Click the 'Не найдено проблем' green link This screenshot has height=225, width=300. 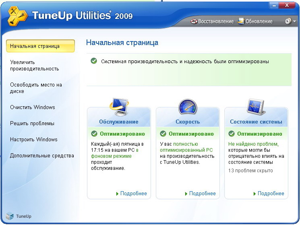point(253,144)
